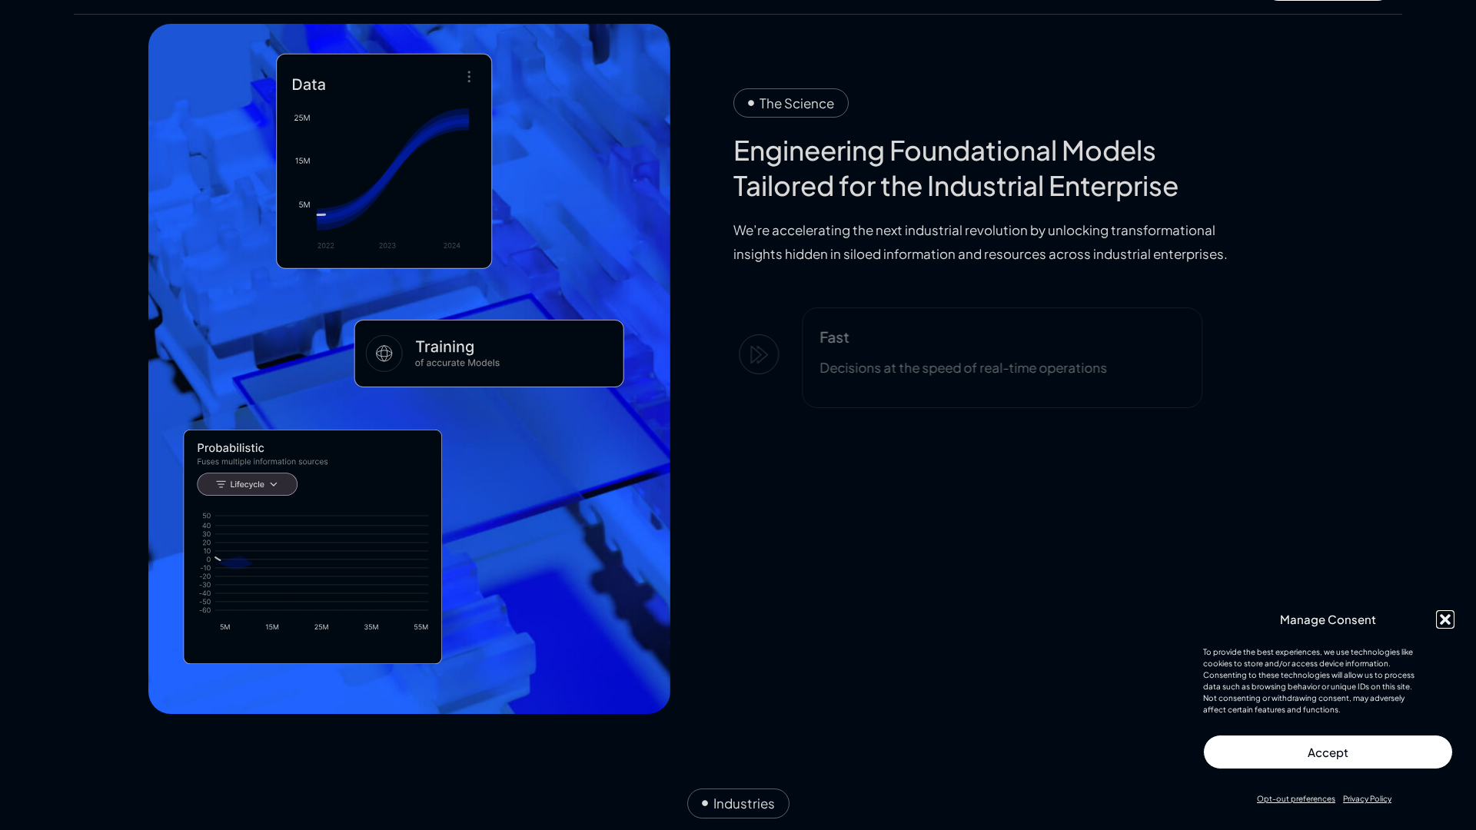Click the highlighted point on the Data curve
Image resolution: width=1476 pixels, height=830 pixels.
coord(322,214)
